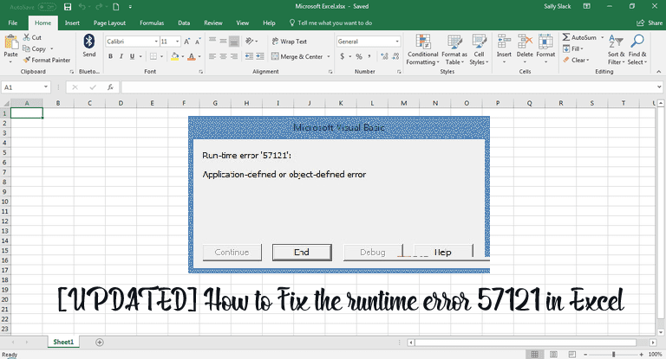
Task: Switch to Normal view in status bar
Action: (x=535, y=354)
